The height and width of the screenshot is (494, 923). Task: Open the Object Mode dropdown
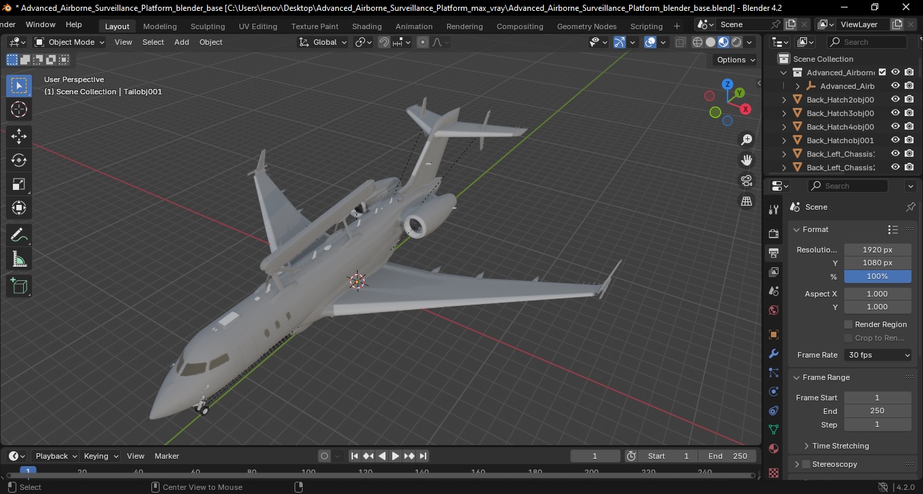tap(70, 42)
